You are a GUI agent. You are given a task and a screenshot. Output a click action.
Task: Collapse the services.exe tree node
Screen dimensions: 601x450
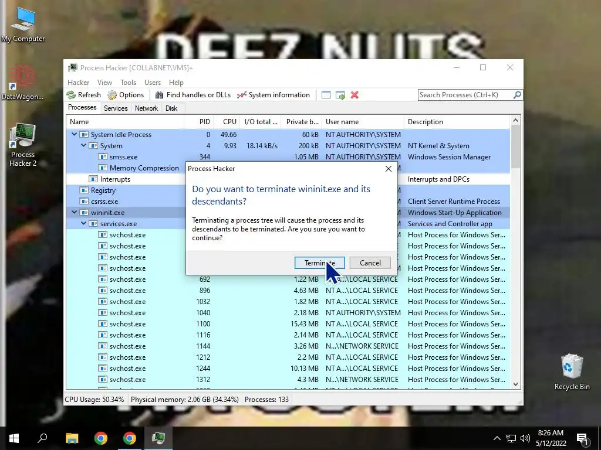click(x=83, y=223)
